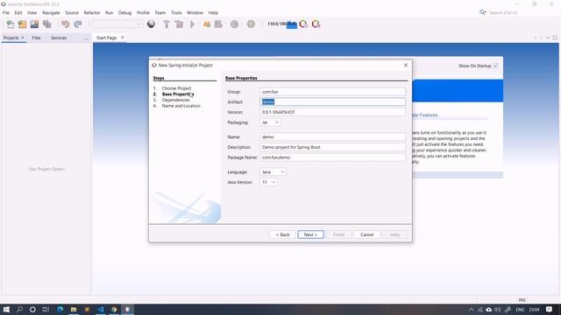Click the Description text field
The height and width of the screenshot is (315, 561).
click(x=332, y=147)
